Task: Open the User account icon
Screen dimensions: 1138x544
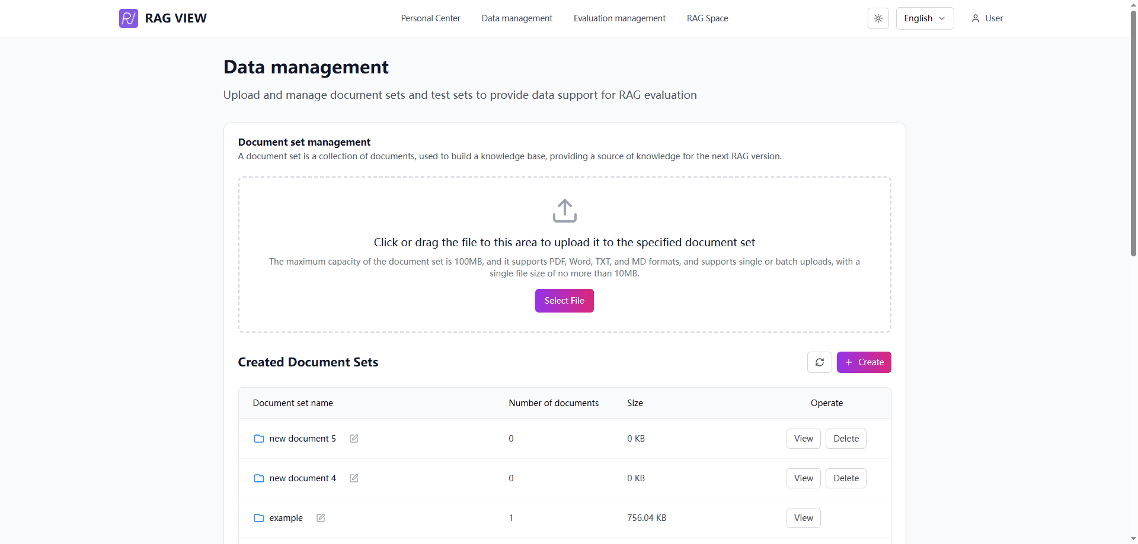Action: click(x=976, y=18)
